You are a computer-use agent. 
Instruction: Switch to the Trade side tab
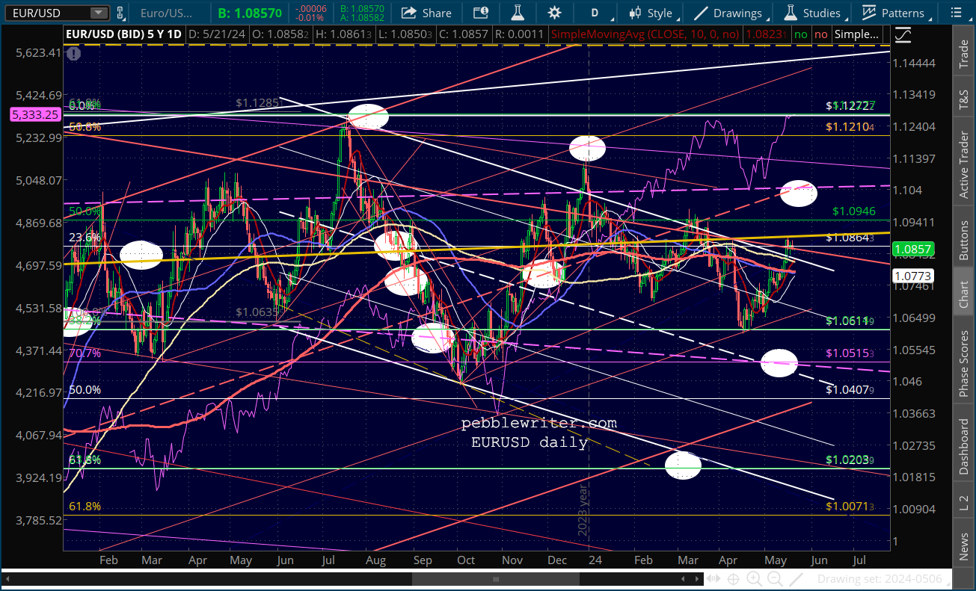click(x=964, y=55)
